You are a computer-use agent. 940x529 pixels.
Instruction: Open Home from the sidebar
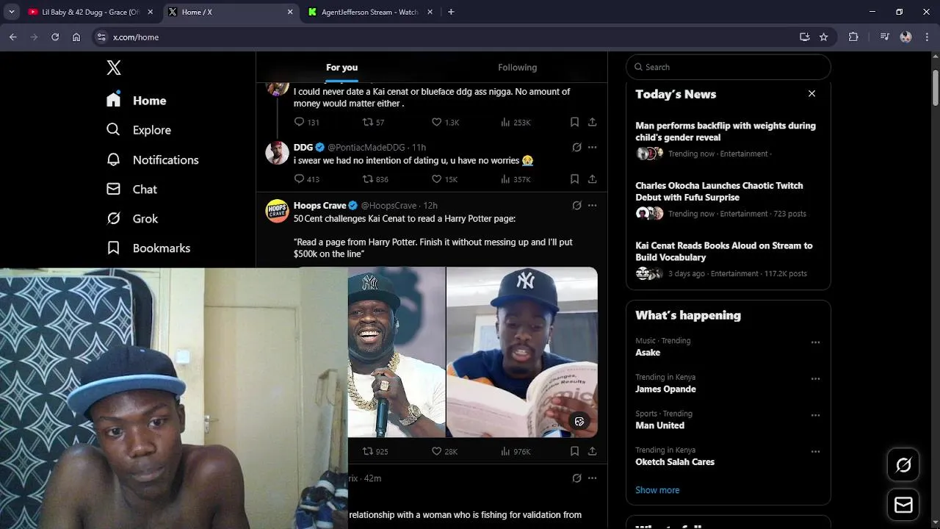[x=137, y=101]
